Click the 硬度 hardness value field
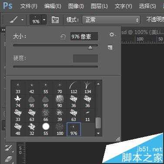The height and width of the screenshot is (164, 164). tap(85, 58)
